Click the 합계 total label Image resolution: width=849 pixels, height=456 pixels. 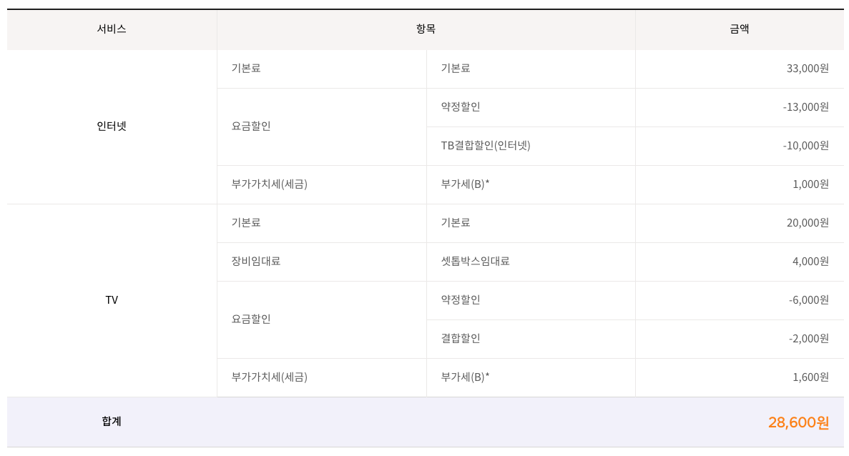[x=112, y=422]
